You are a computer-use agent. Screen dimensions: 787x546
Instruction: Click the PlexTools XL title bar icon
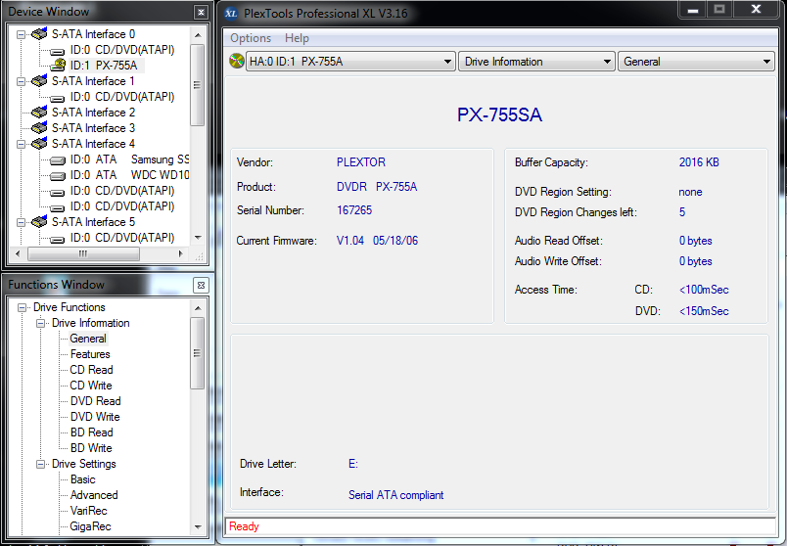(x=231, y=14)
